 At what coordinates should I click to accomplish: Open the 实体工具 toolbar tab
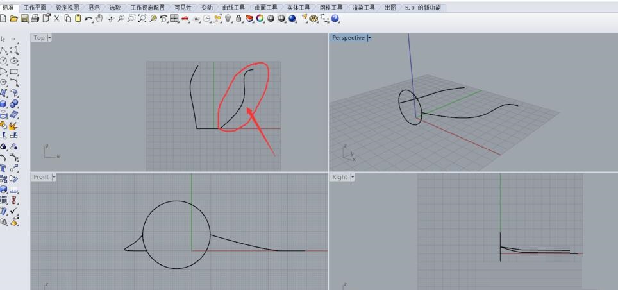[298, 8]
